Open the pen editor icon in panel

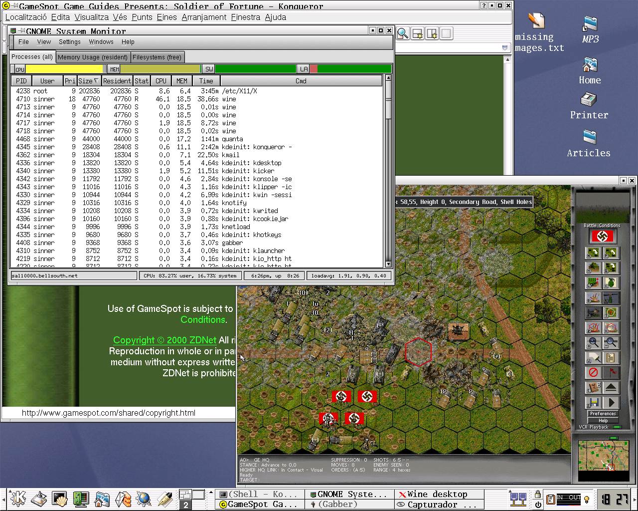164,499
